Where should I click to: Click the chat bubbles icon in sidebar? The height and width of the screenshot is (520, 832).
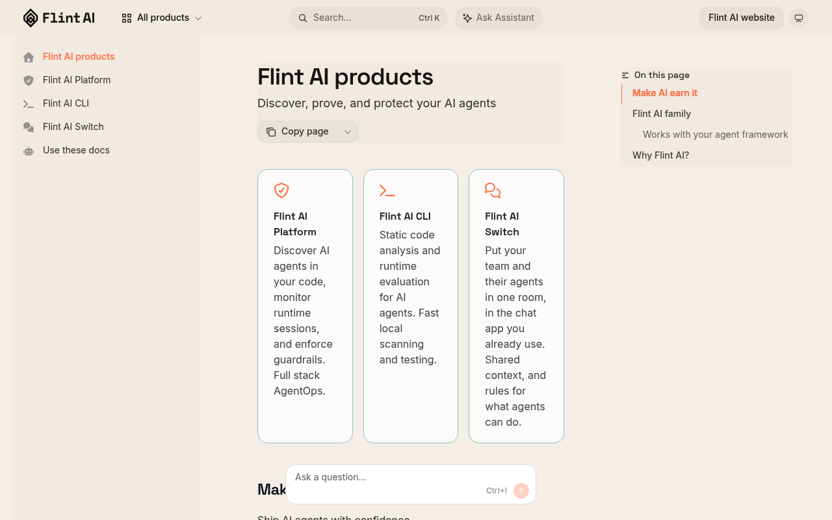click(29, 127)
